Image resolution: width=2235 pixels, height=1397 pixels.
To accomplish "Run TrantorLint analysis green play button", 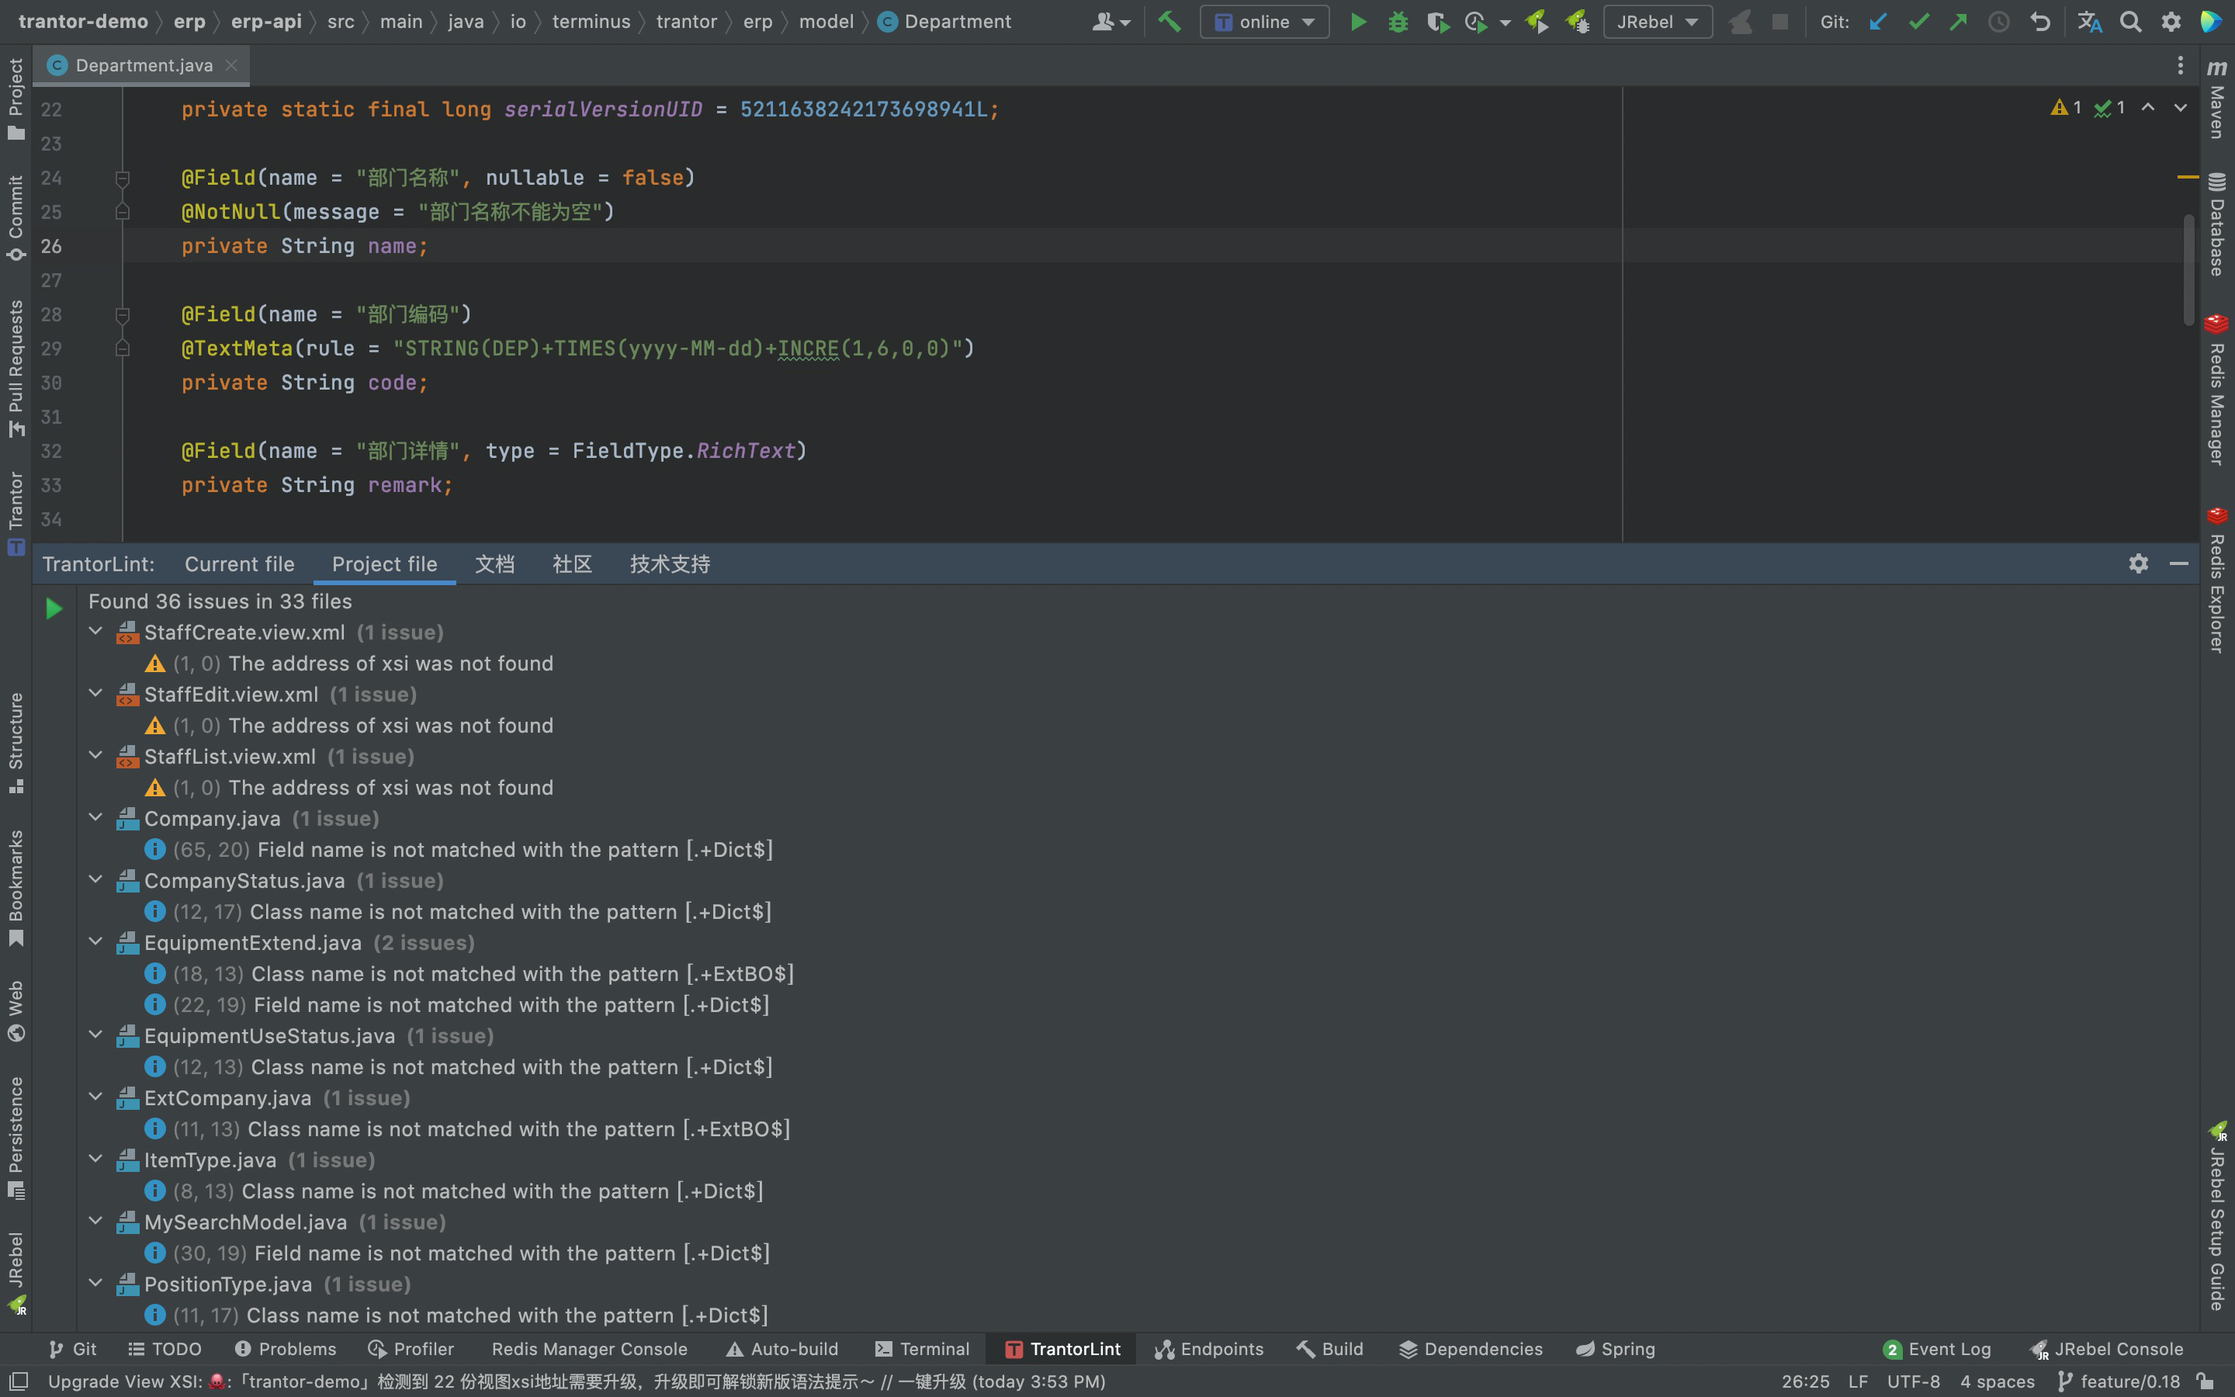I will (54, 608).
